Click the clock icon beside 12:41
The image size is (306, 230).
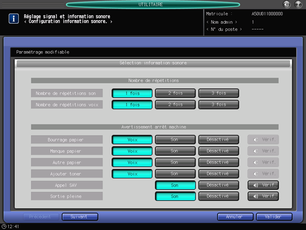[4, 226]
